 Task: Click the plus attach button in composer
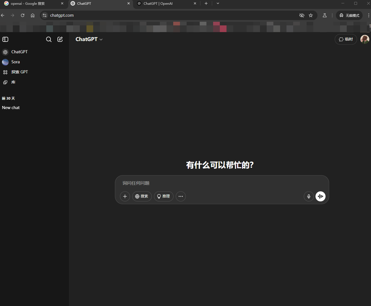[125, 196]
